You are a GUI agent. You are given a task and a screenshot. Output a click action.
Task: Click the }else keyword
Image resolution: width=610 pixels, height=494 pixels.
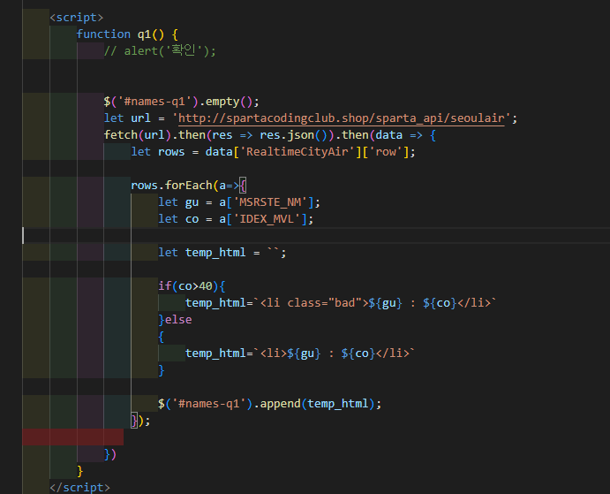point(175,319)
